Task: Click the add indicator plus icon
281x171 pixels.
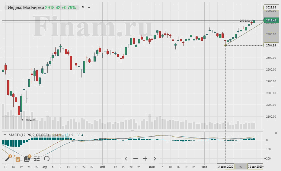Action: click(27, 158)
